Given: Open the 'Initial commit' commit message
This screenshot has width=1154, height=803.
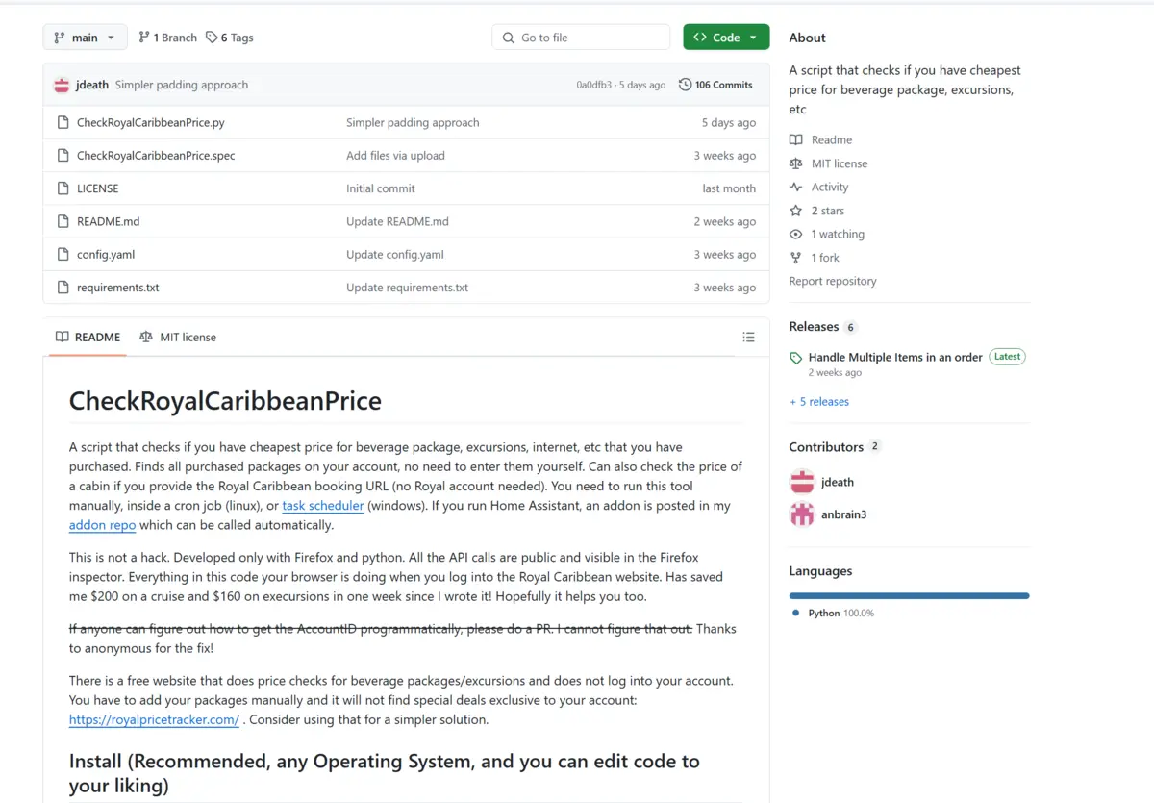Looking at the screenshot, I should click(381, 188).
